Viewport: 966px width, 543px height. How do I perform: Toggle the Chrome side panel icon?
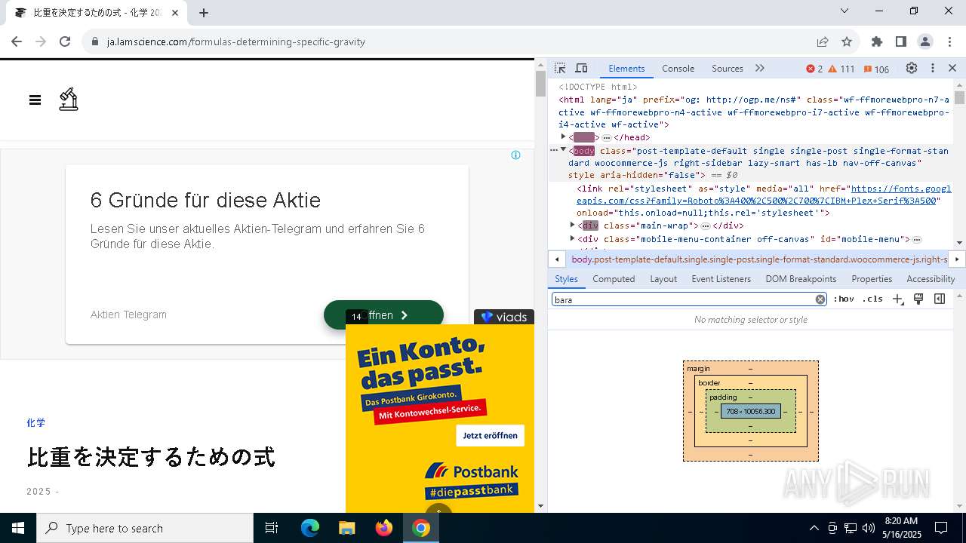(900, 41)
